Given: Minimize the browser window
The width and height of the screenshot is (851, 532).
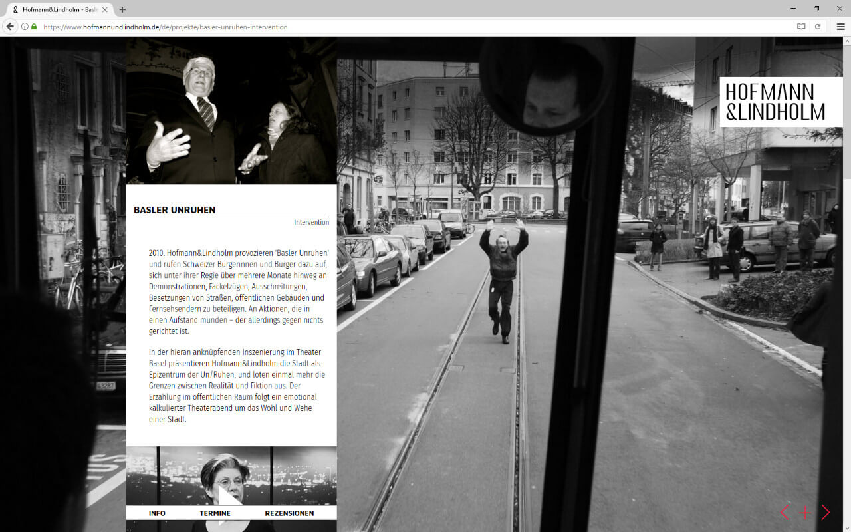Looking at the screenshot, I should (x=793, y=8).
